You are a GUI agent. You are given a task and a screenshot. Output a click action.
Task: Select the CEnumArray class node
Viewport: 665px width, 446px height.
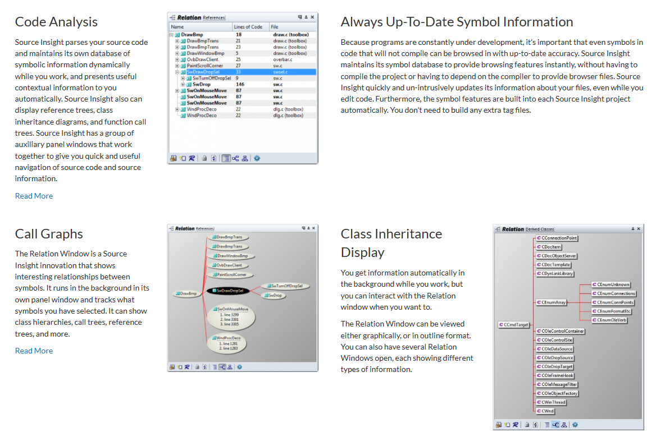(552, 302)
